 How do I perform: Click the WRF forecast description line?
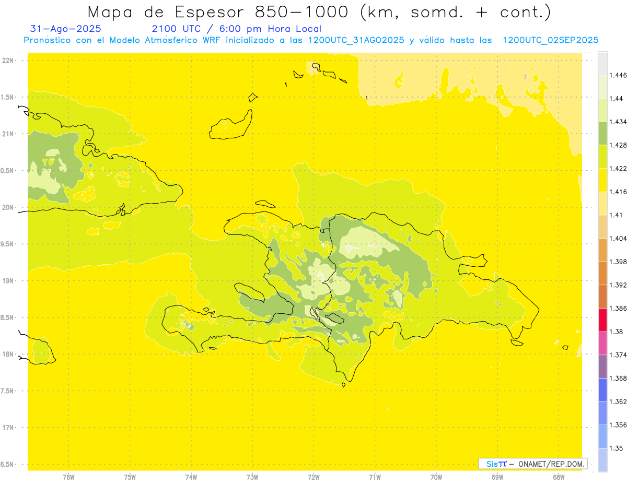click(x=311, y=40)
